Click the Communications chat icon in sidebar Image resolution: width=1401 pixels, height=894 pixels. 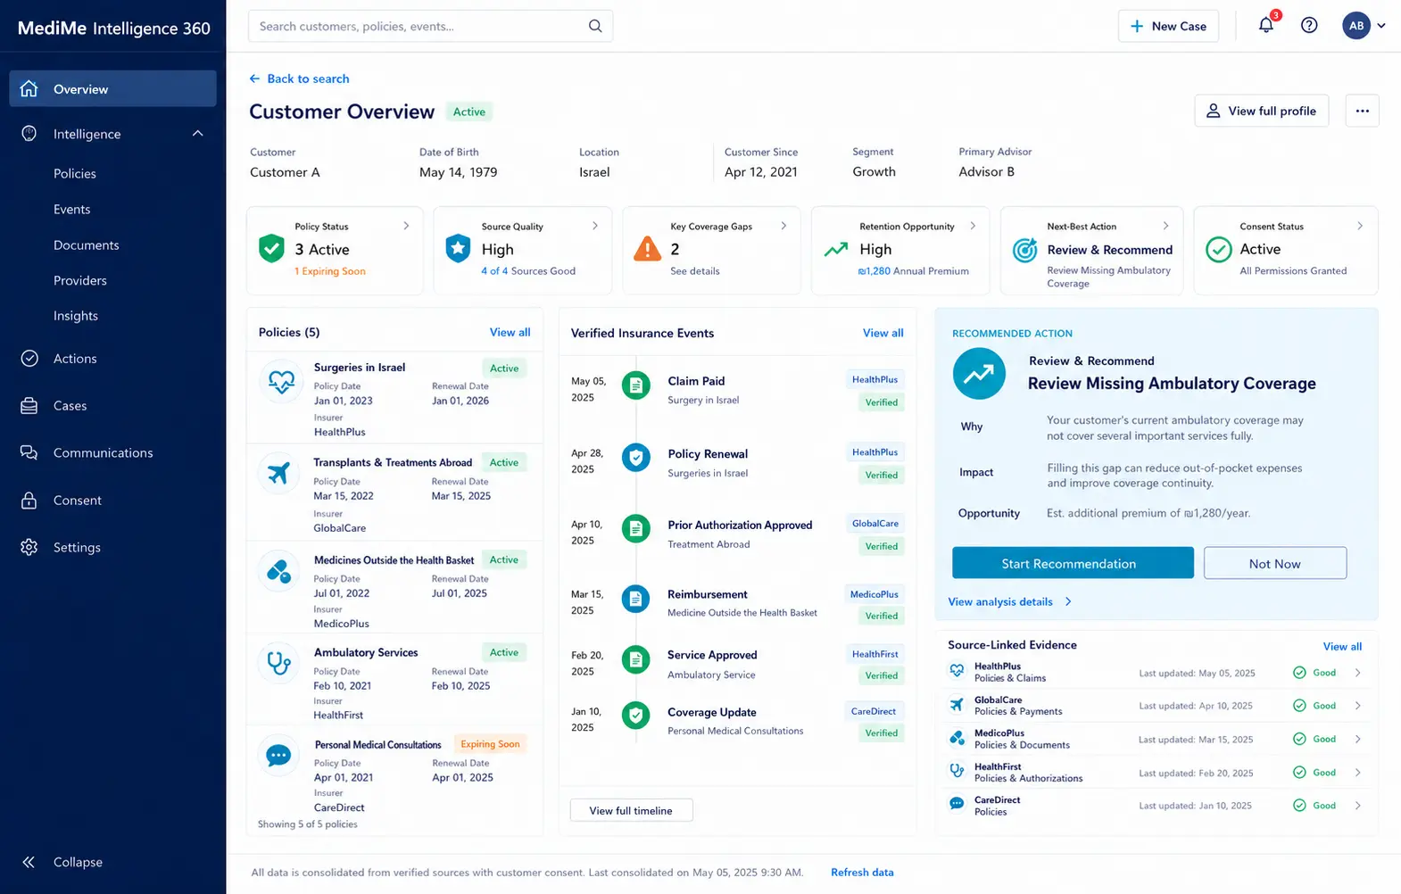pos(29,452)
